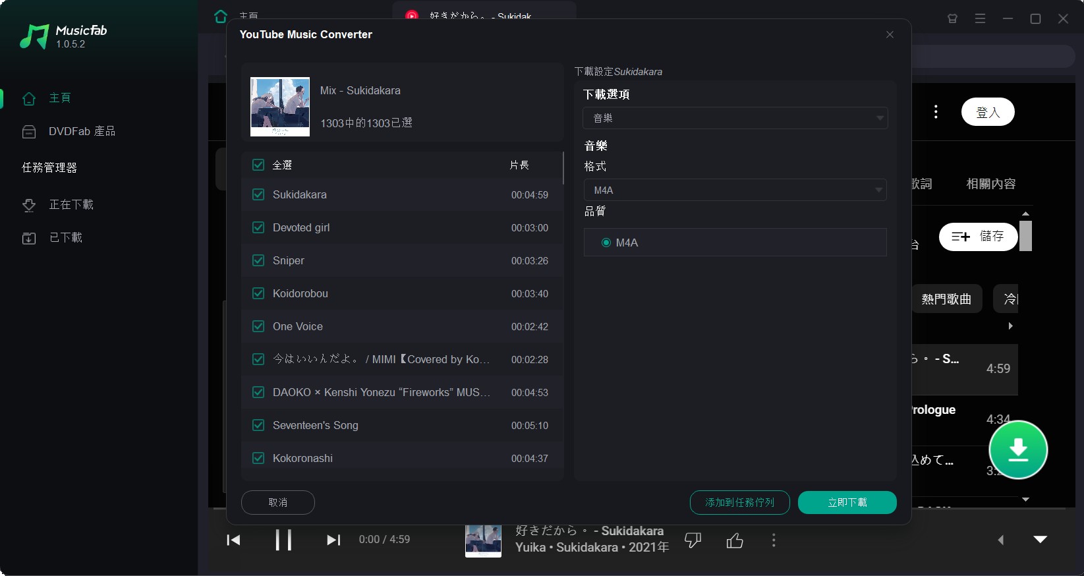Close the YouTube Music Converter dialog
The width and height of the screenshot is (1084, 576).
(x=890, y=34)
